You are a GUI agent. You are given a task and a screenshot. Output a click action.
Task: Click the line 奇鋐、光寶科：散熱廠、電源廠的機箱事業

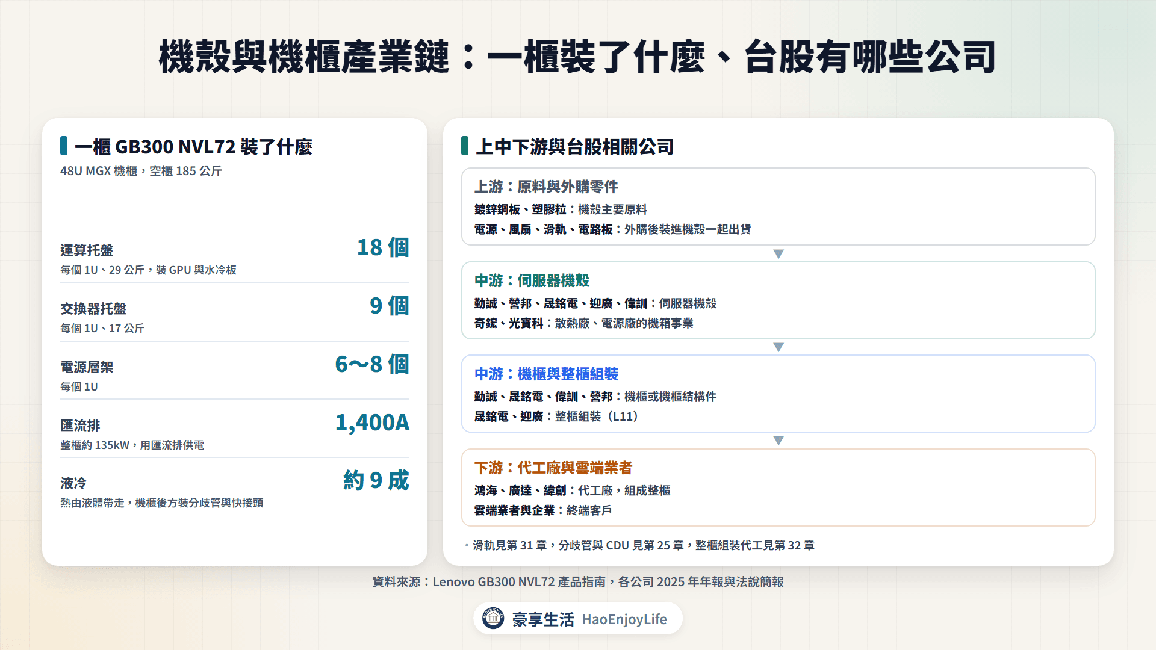tap(583, 323)
